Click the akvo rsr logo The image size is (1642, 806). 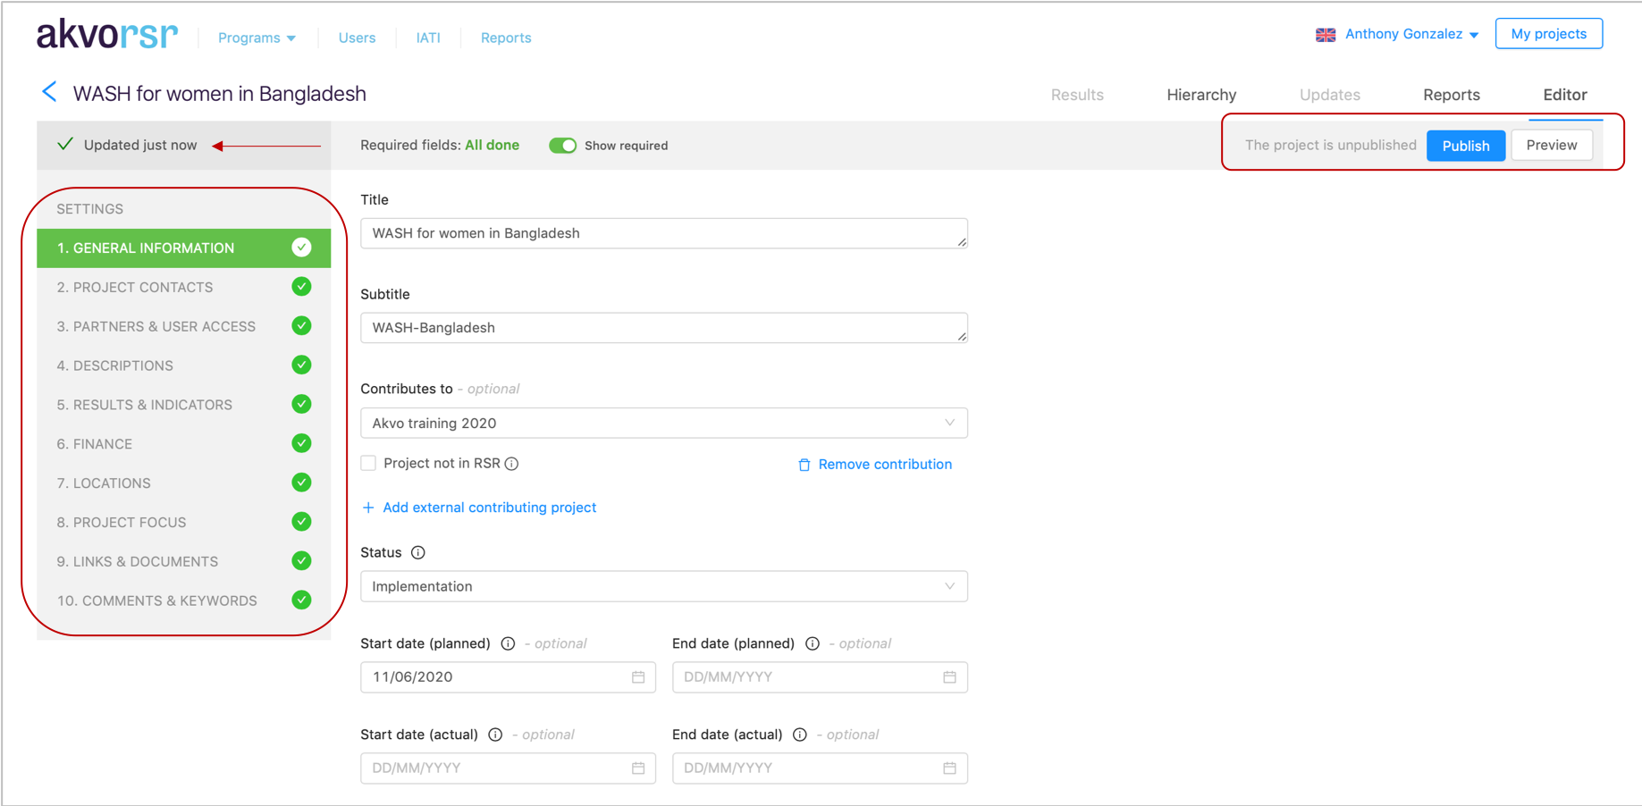click(x=107, y=35)
